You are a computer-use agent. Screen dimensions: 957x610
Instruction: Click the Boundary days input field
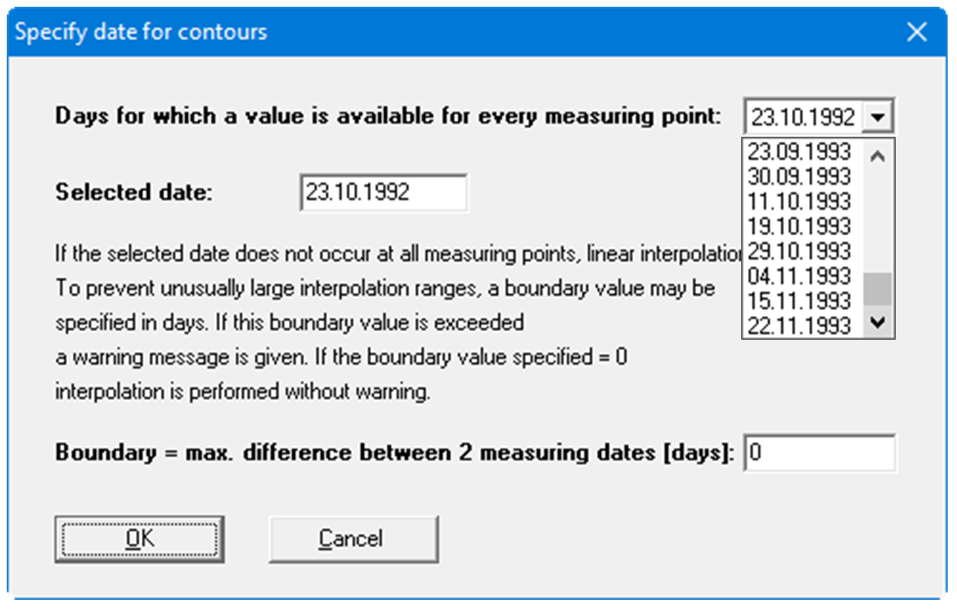tap(819, 453)
